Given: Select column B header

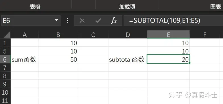Looking at the screenshot, I should pyautogui.click(x=58, y=34).
